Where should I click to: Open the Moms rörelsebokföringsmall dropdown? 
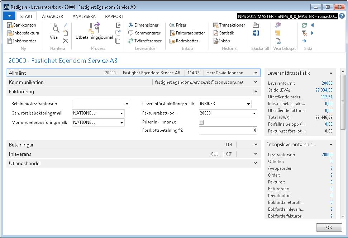click(121, 122)
